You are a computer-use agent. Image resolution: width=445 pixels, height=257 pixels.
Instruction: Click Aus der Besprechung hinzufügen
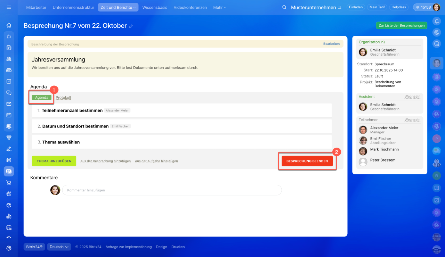(x=106, y=161)
